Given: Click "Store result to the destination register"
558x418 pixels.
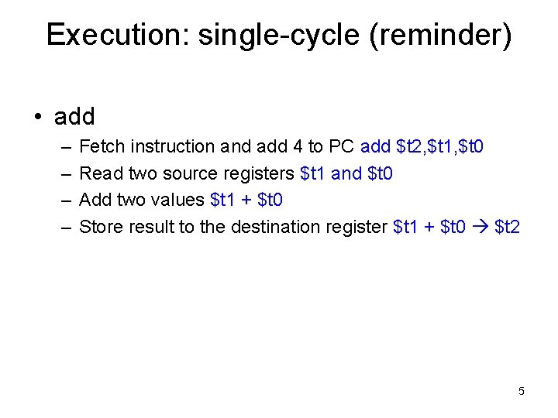Looking at the screenshot, I should click(234, 227).
